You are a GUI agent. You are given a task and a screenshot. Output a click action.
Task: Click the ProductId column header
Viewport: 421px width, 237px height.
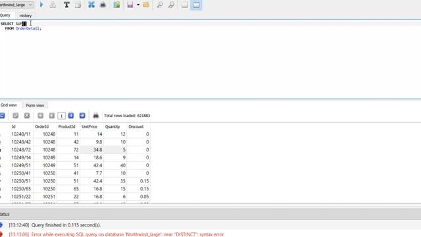click(x=68, y=126)
